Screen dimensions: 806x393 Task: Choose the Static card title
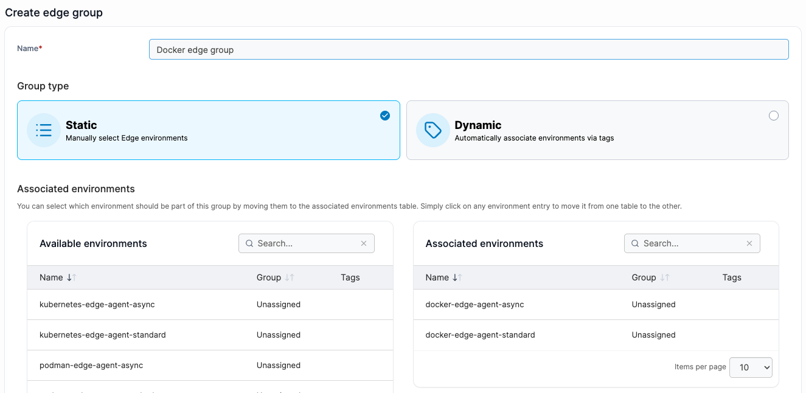pos(82,125)
